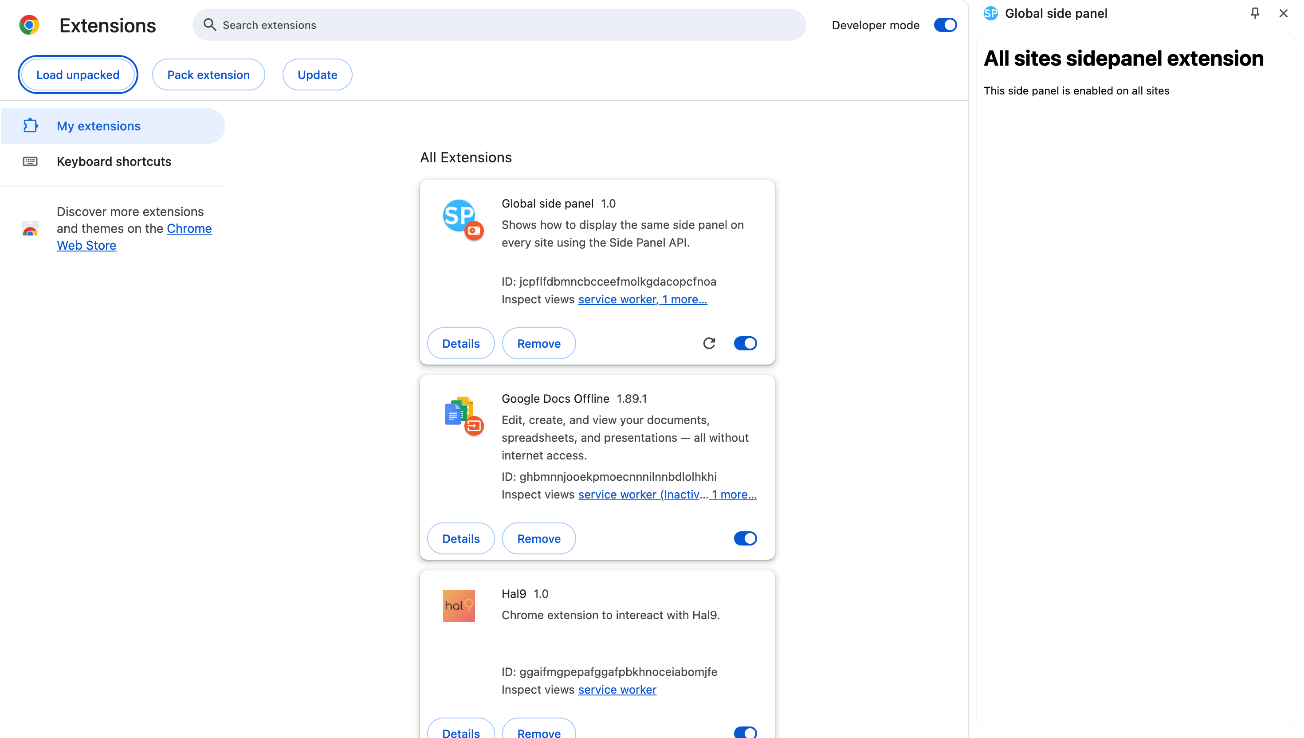Turn off Developer mode toggle

point(945,25)
